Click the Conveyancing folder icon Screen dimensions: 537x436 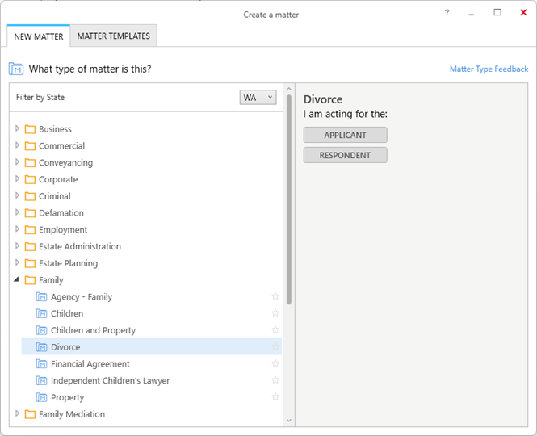point(30,162)
